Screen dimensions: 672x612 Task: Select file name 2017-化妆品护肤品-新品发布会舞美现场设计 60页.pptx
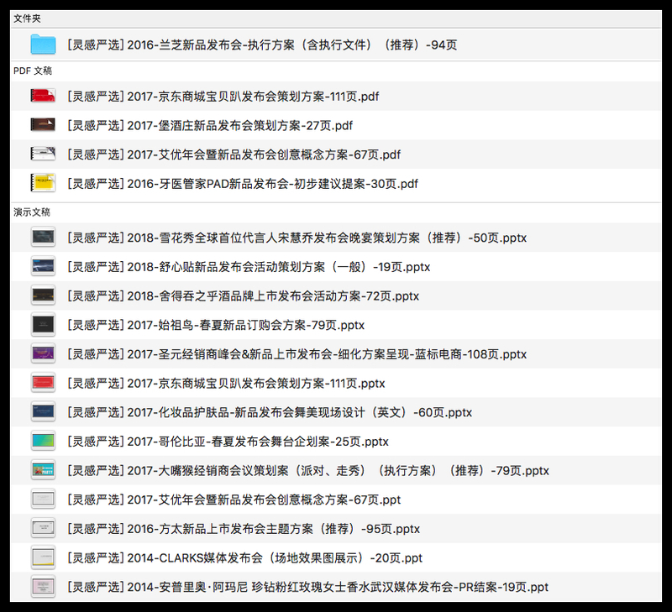pyautogui.click(x=270, y=412)
